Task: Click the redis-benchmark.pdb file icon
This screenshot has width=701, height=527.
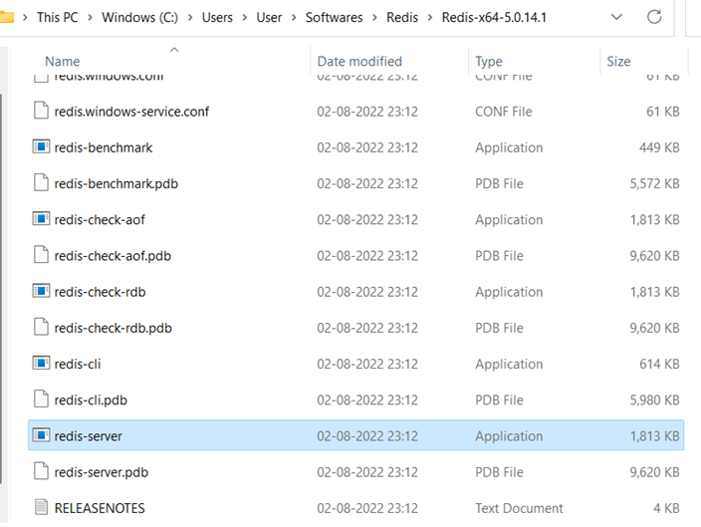Action: tap(41, 182)
